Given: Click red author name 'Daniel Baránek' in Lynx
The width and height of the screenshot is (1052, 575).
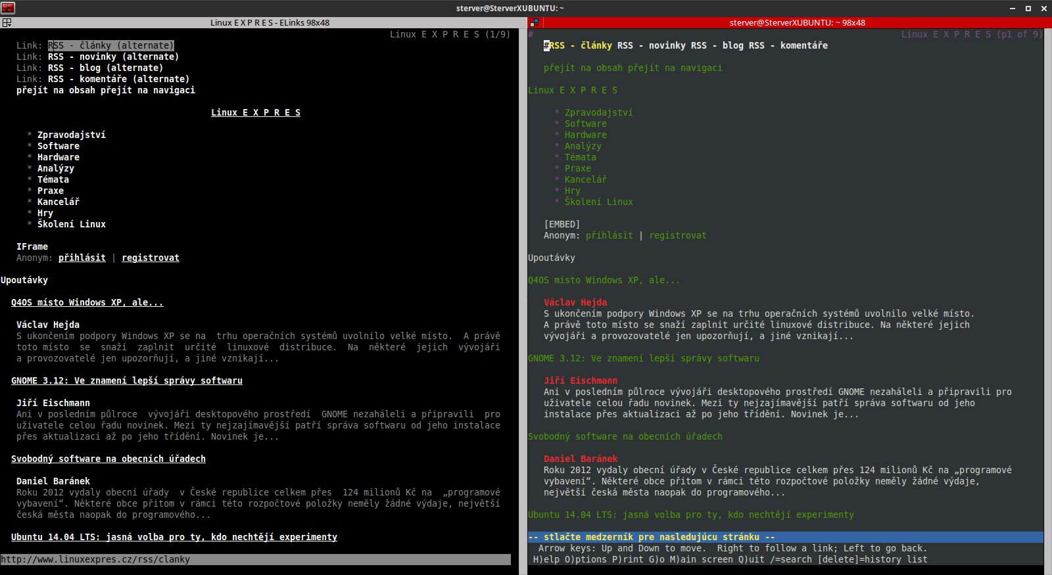Looking at the screenshot, I should (581, 459).
